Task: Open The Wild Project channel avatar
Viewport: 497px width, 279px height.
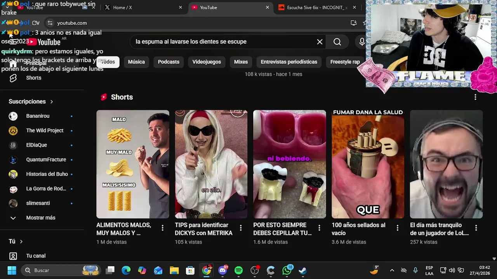Action: click(x=13, y=131)
